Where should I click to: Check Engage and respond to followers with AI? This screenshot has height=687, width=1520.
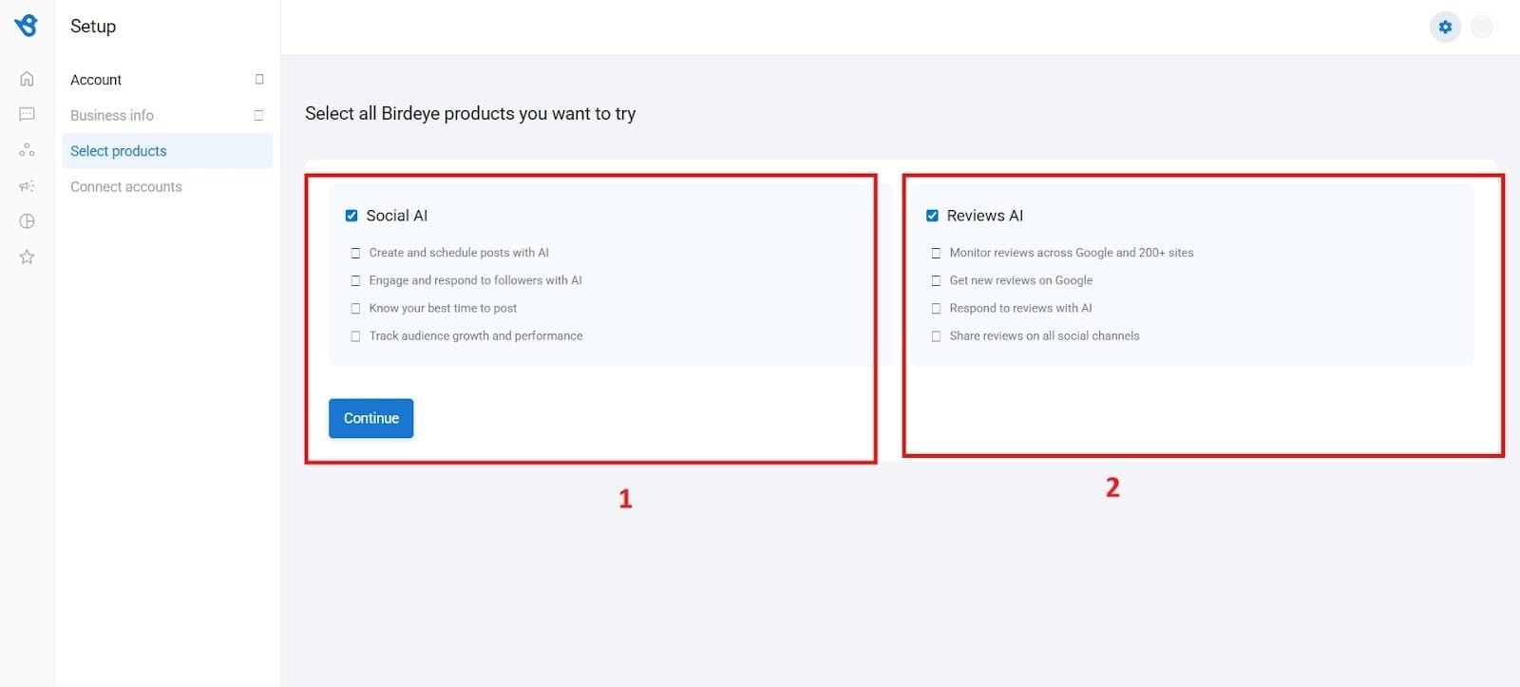coord(355,279)
